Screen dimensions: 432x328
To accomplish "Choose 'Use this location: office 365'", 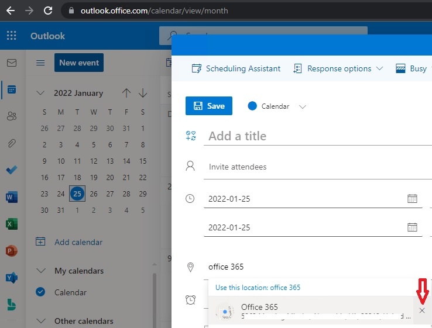I will pos(258,287).
